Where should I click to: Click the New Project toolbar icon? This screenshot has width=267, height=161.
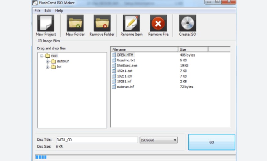point(46,23)
